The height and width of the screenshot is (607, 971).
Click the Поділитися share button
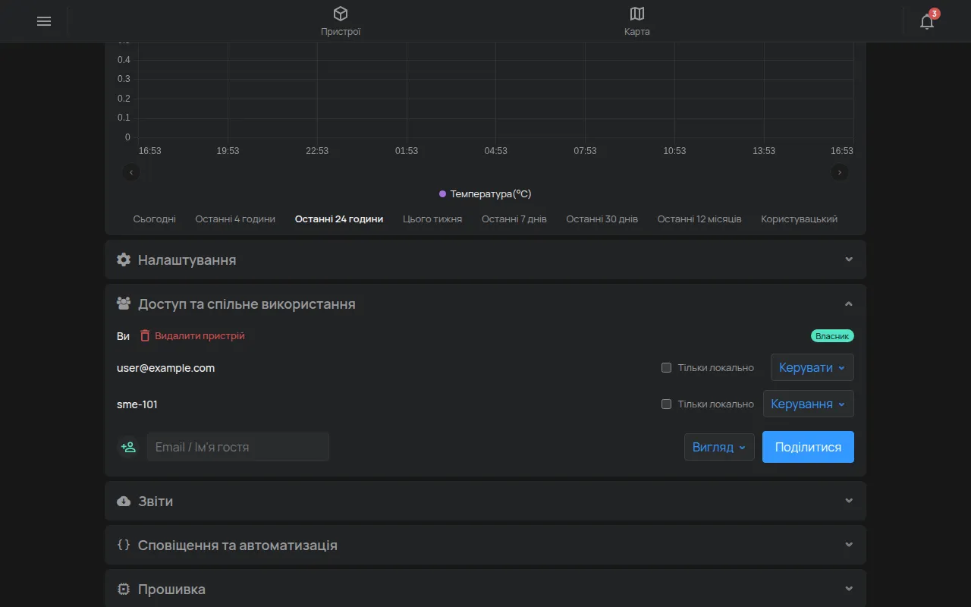[x=808, y=447]
